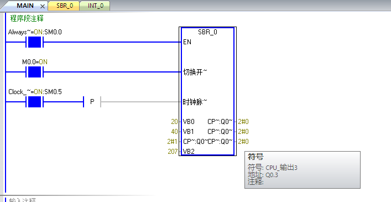Switch to the SBR_0 tab
The image size is (391, 202).
pos(65,6)
